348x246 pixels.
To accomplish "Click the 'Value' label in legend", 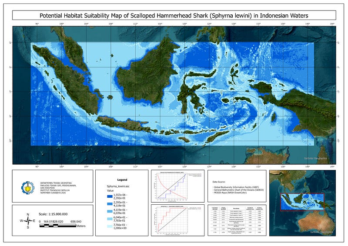I will 110,191.
